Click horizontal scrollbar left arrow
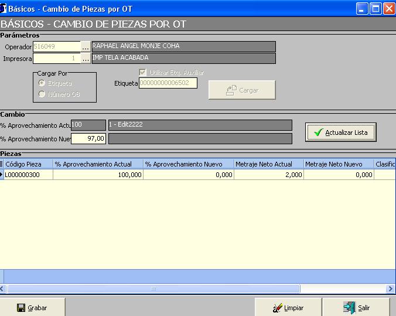The width and height of the screenshot is (396, 316). [x=4, y=288]
